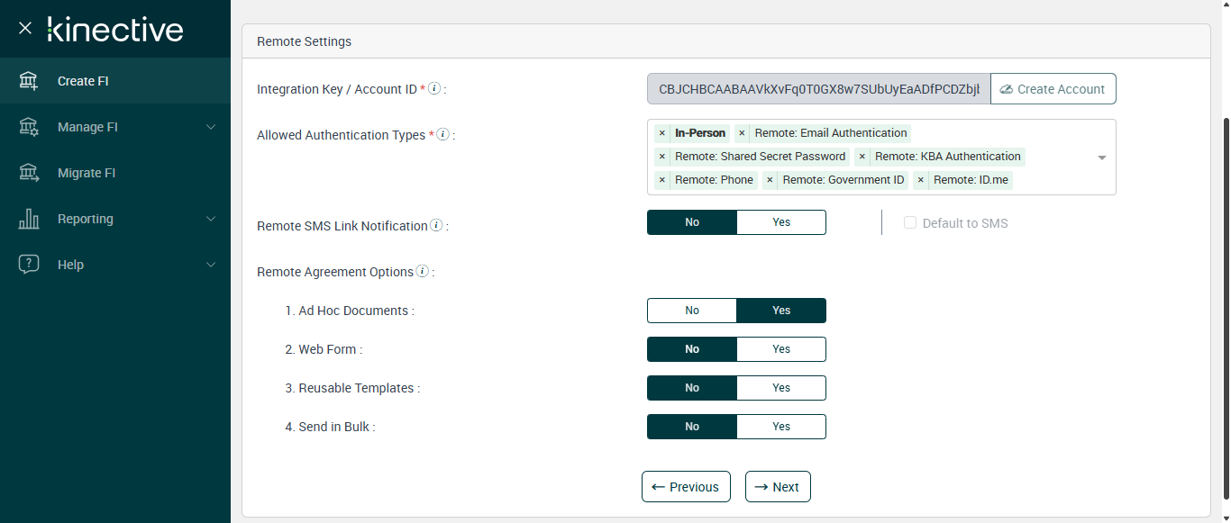Open the Migrate FI menu item
This screenshot has width=1231, height=523.
[87, 173]
